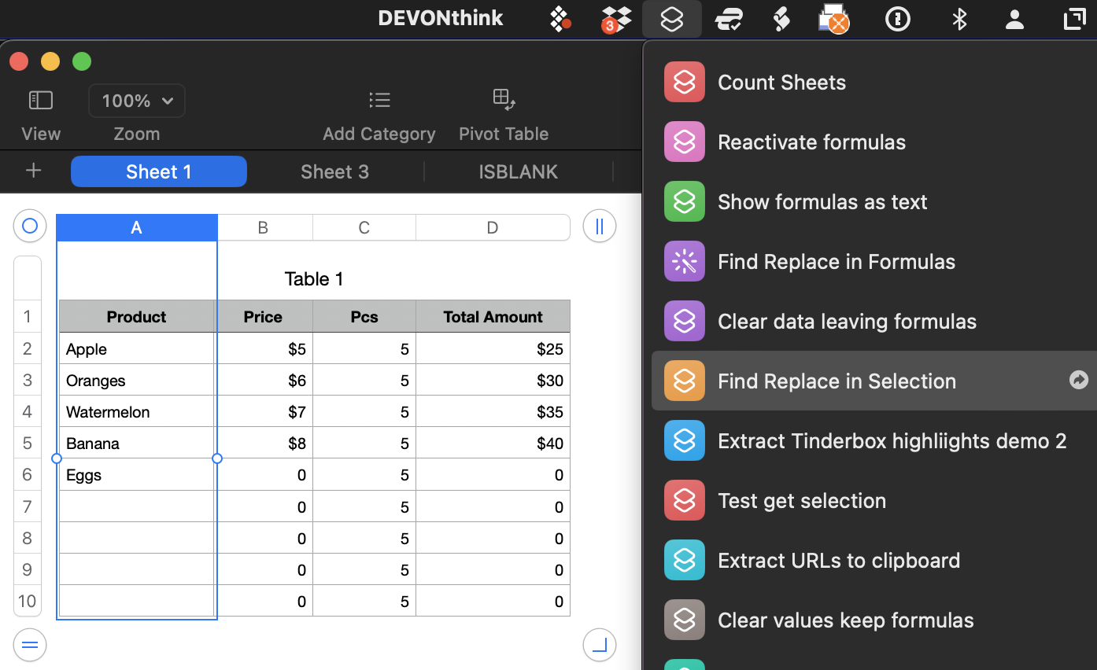
Task: Click the View sidebar icon in toolbar
Action: pyautogui.click(x=41, y=100)
